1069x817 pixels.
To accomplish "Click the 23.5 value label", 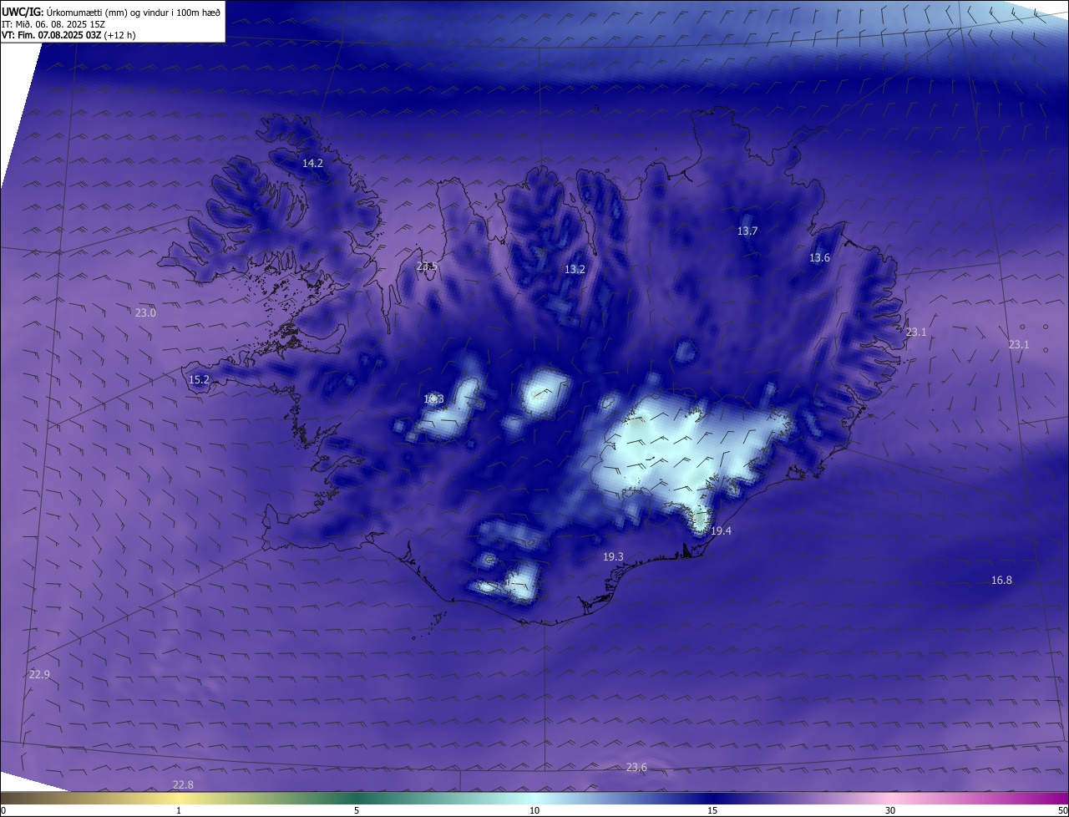I will [427, 266].
